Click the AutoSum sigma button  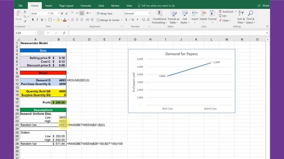click(226, 11)
